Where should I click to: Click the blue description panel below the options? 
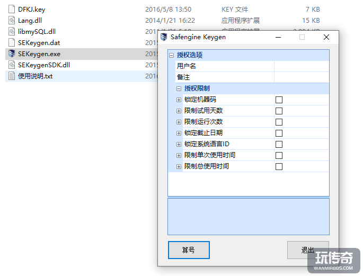249,217
